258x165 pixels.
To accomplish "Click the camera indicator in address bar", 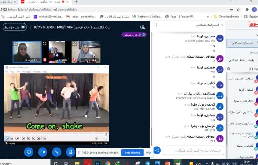I will (x=231, y=10).
